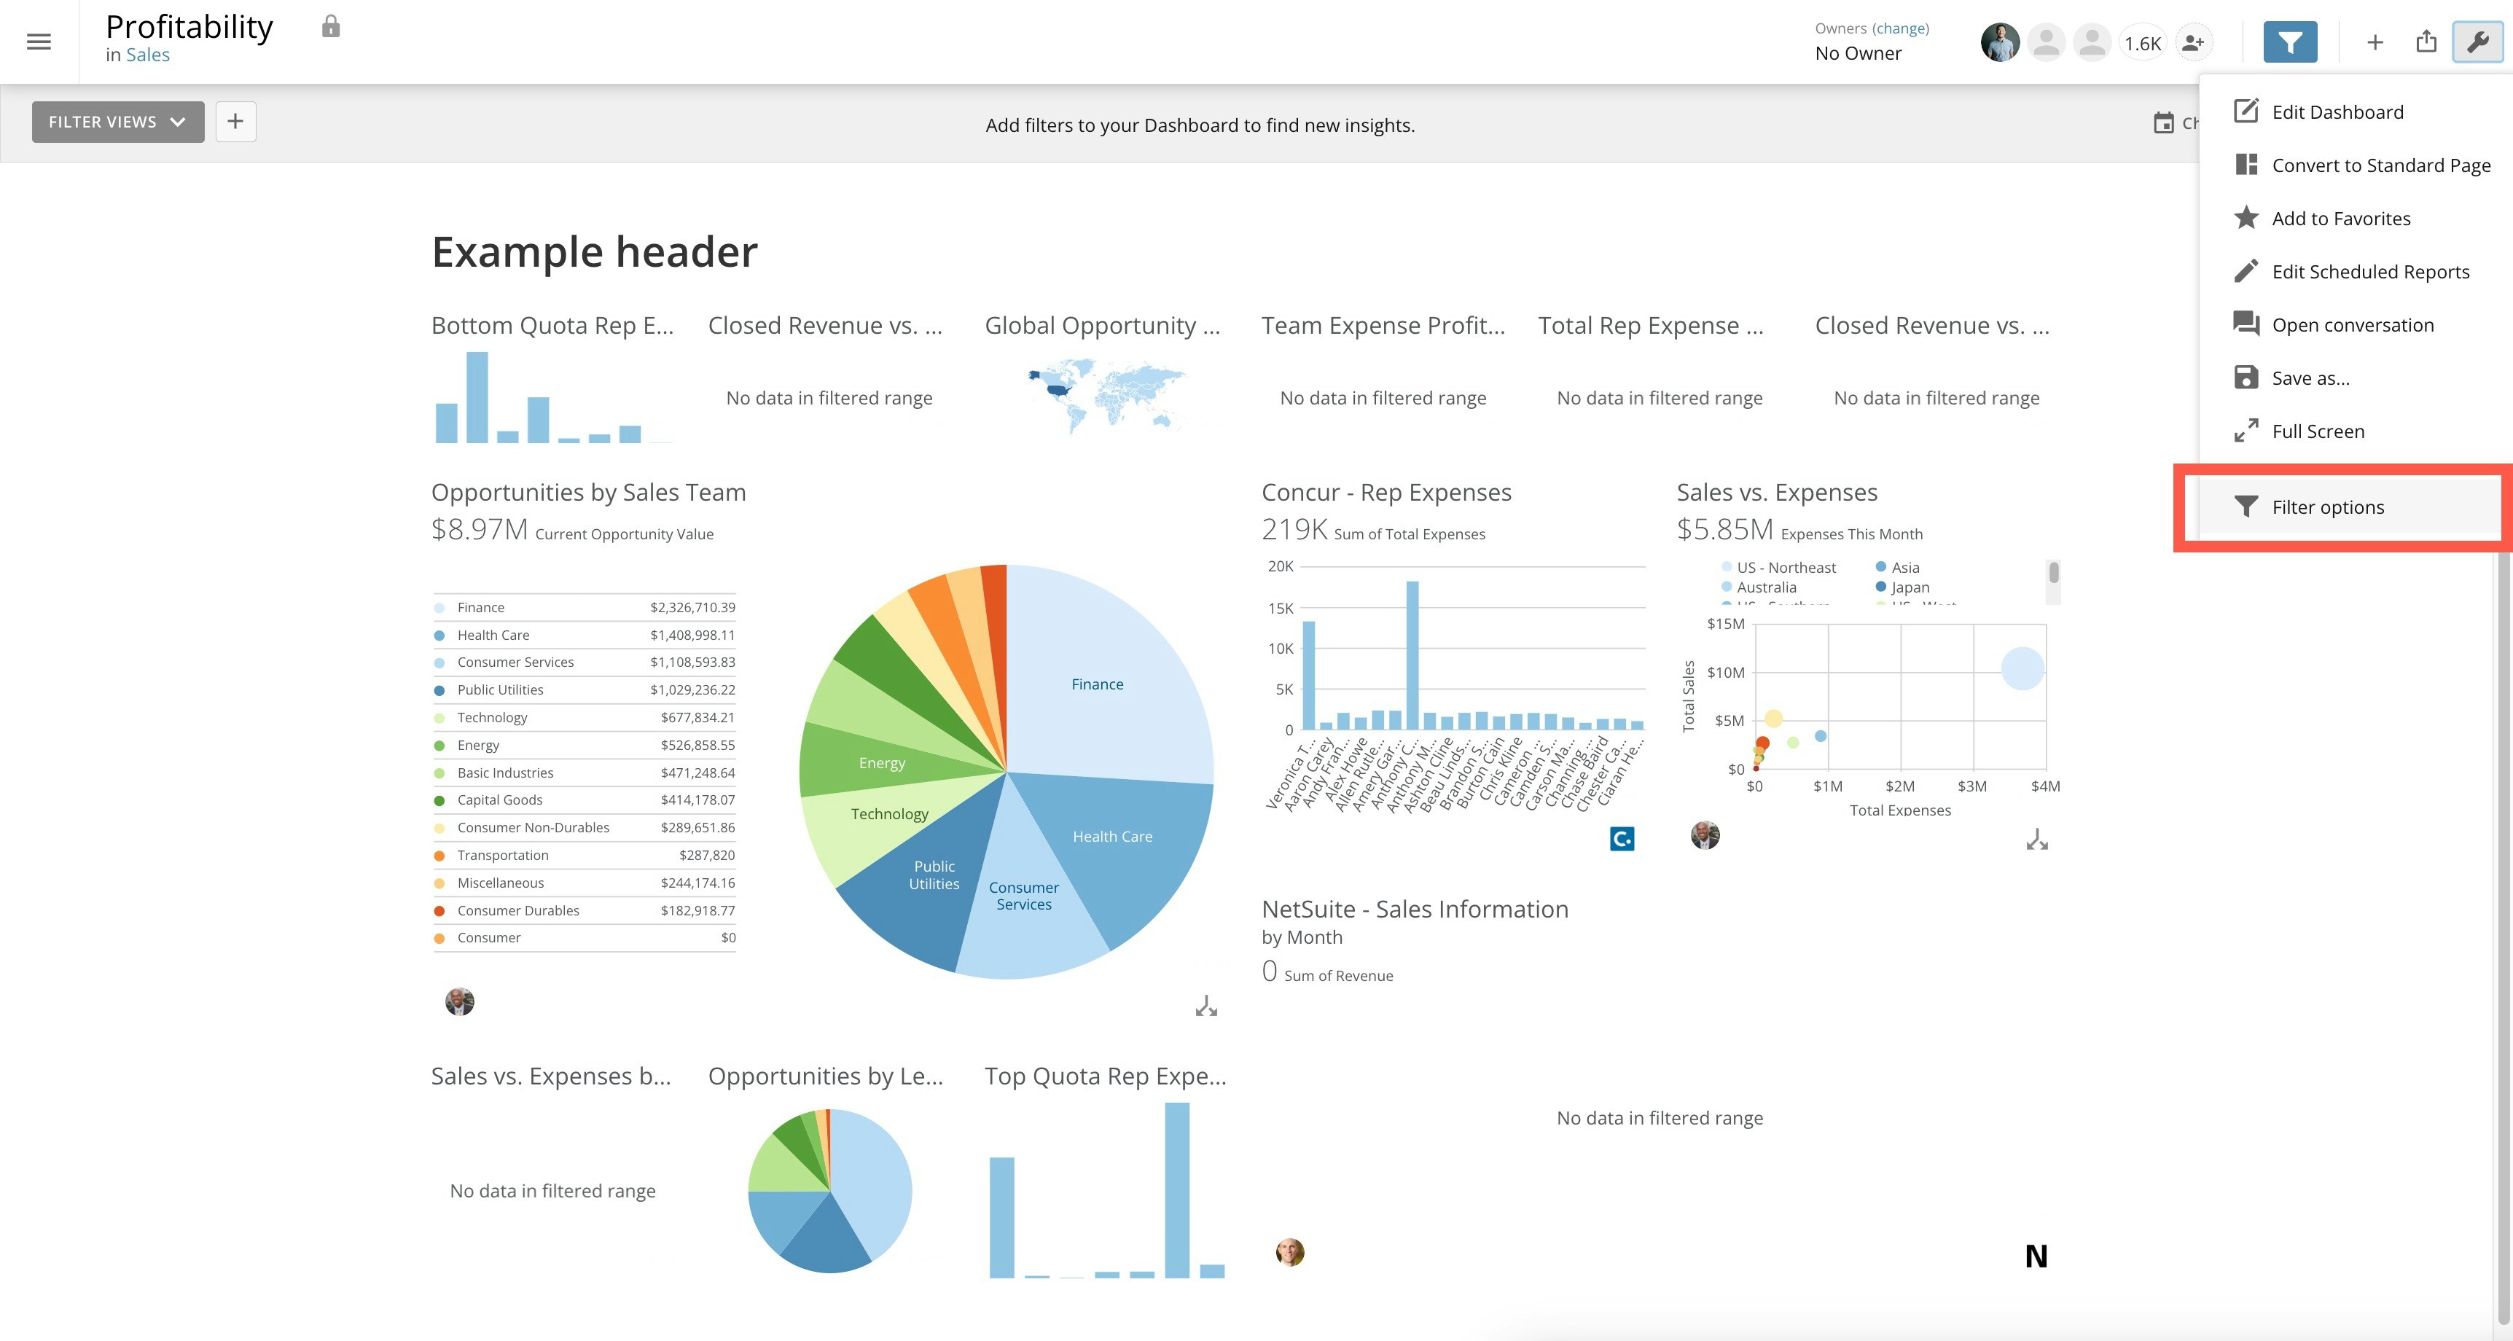Click the change owners link
The width and height of the screenshot is (2513, 1341).
coord(1900,28)
